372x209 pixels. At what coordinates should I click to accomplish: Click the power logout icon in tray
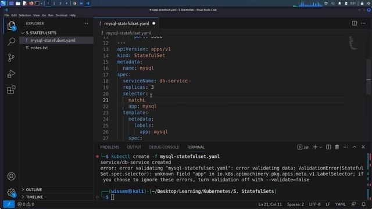(x=369, y=3)
